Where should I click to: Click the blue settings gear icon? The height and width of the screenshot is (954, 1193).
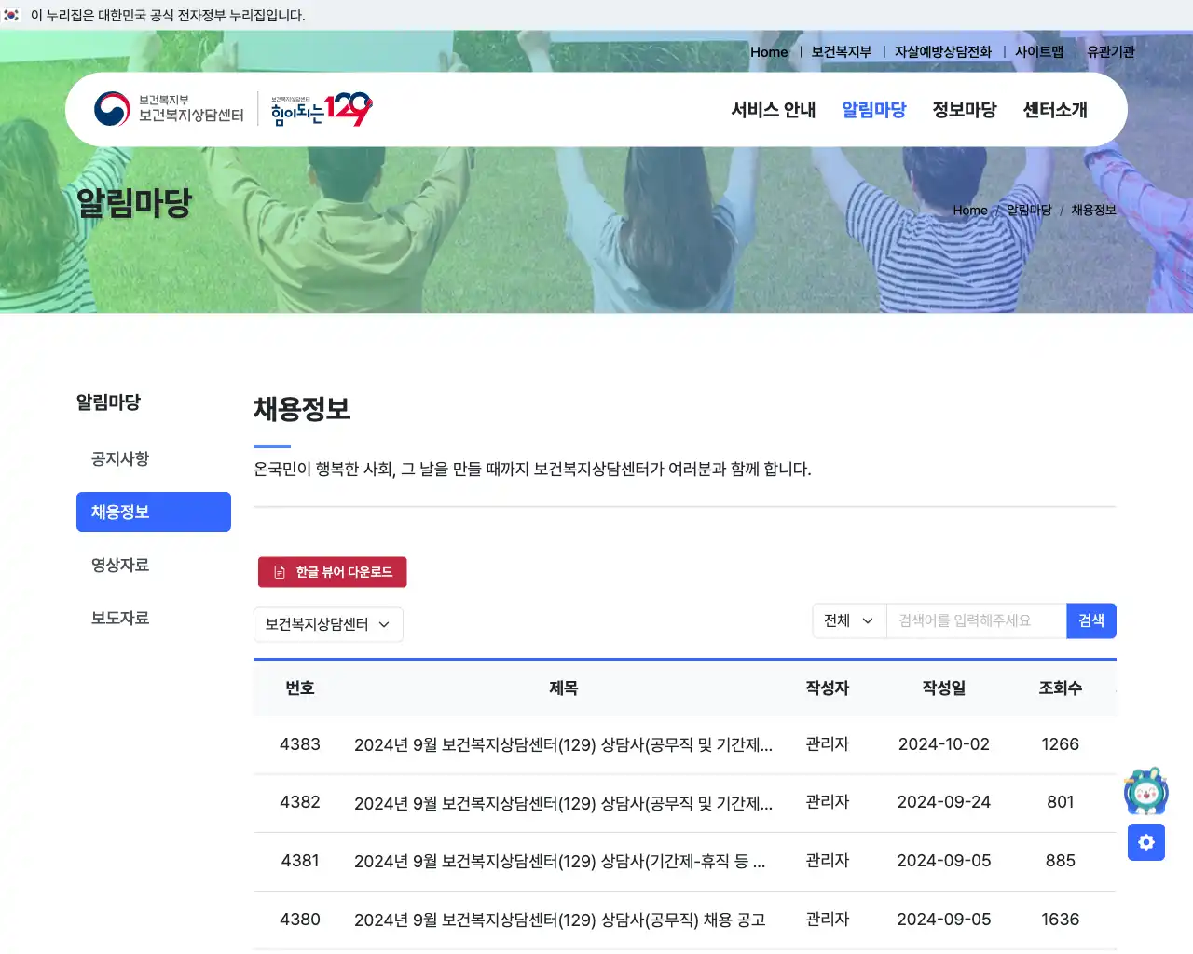point(1145,842)
